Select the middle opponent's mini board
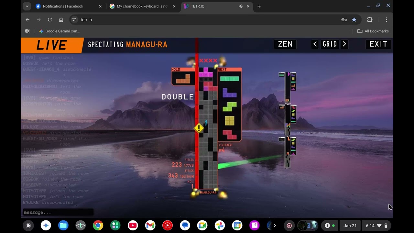Image resolution: width=414 pixels, height=233 pixels. tap(288, 119)
